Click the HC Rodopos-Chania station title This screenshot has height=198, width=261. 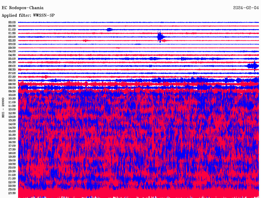pyautogui.click(x=23, y=8)
